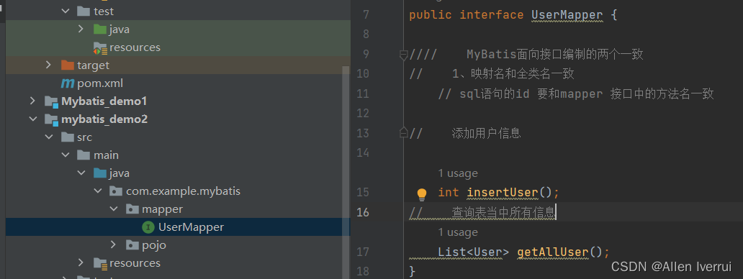The width and height of the screenshot is (743, 279).
Task: Collapse the java folder under main
Action: pos(81,173)
